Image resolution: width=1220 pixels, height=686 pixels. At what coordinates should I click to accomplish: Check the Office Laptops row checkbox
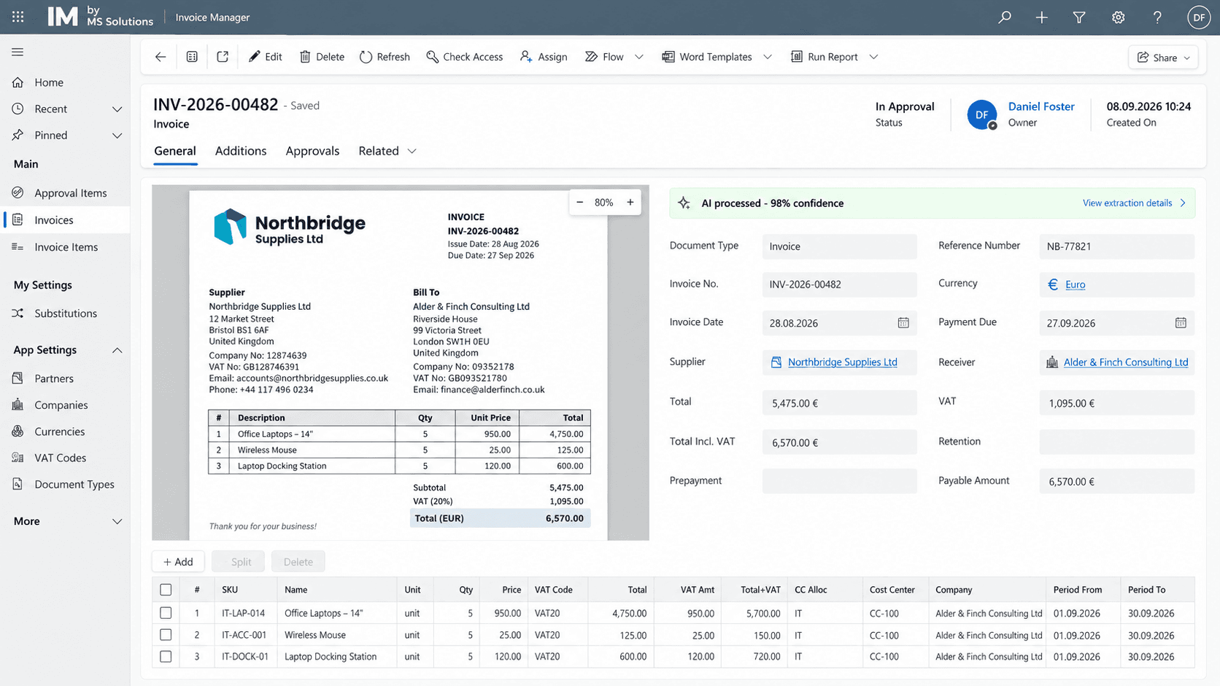click(166, 613)
